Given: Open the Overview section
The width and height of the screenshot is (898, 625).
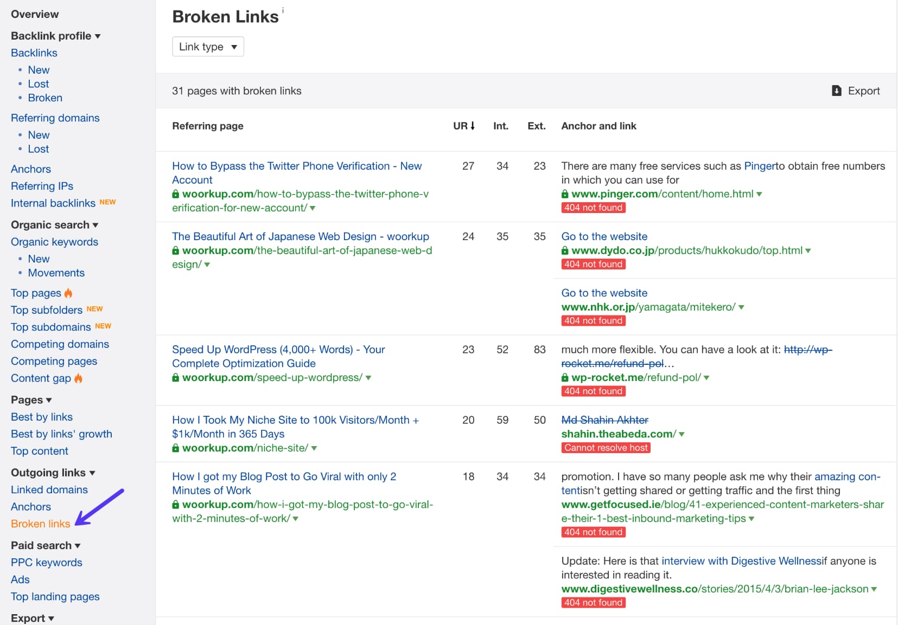Looking at the screenshot, I should (x=34, y=14).
